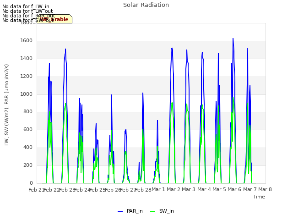
Task: Click the Feb 22 x-axis tick label
Action: pos(51,190)
